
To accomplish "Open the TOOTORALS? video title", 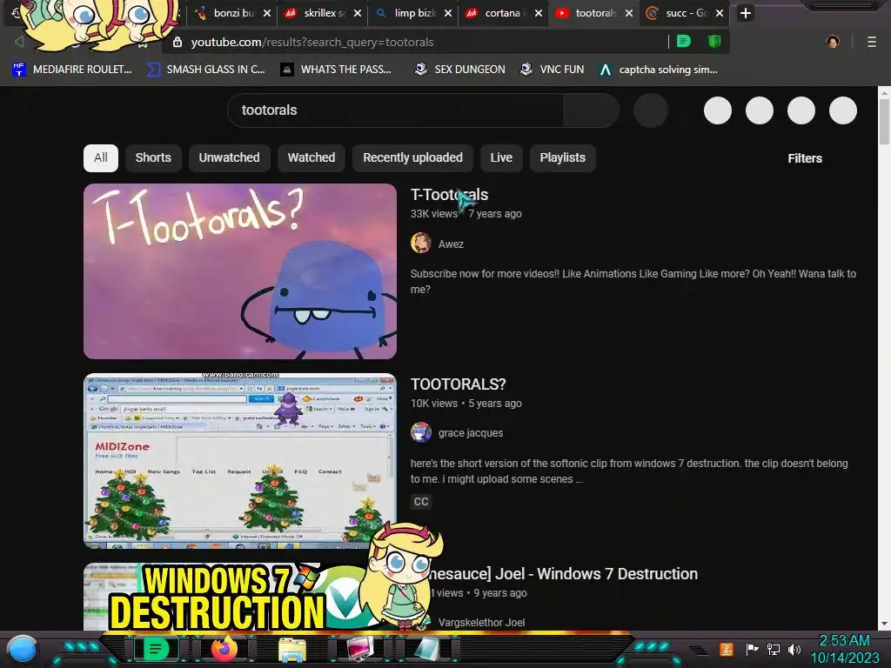I will click(458, 384).
